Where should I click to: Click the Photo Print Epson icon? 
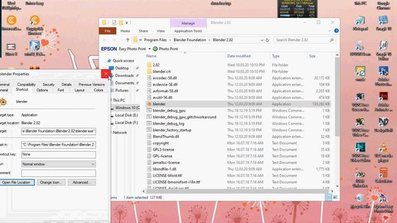(155, 49)
